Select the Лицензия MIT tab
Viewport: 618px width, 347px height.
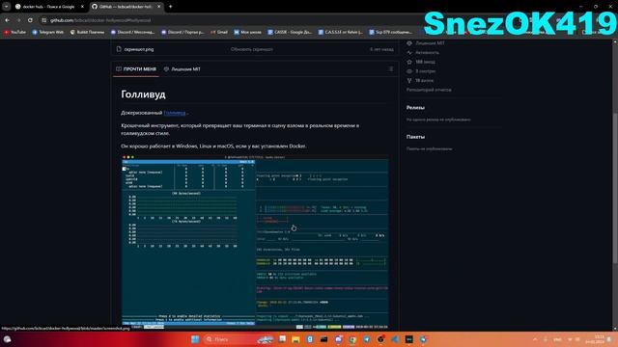(183, 68)
